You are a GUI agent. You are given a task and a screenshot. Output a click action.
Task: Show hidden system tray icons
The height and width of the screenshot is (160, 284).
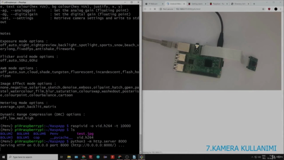click(252, 157)
